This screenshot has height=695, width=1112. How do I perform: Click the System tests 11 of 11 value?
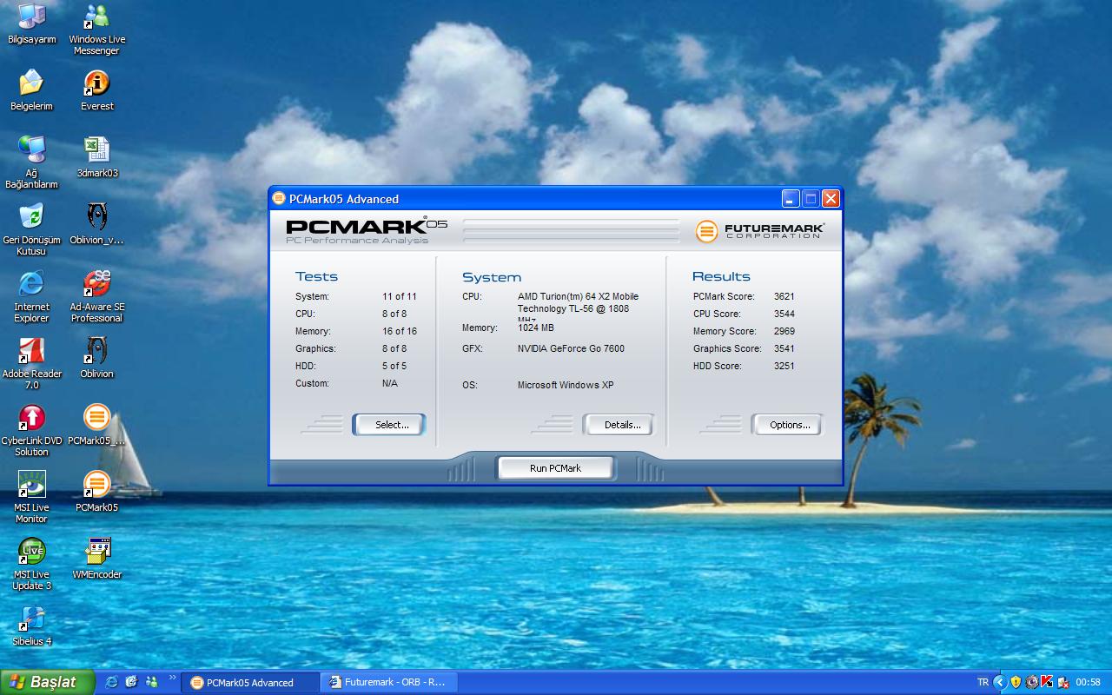[x=400, y=296]
